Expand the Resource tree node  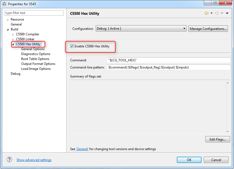pos(8,20)
